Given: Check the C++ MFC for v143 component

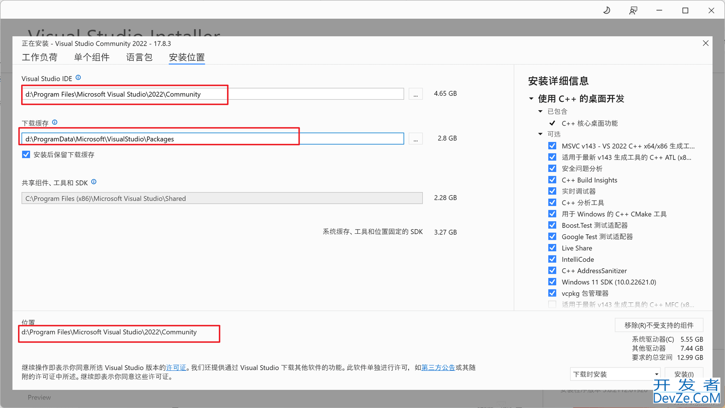Looking at the screenshot, I should tap(552, 304).
